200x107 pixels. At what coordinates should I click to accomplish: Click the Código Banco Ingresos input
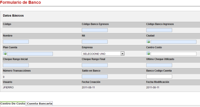(159, 30)
